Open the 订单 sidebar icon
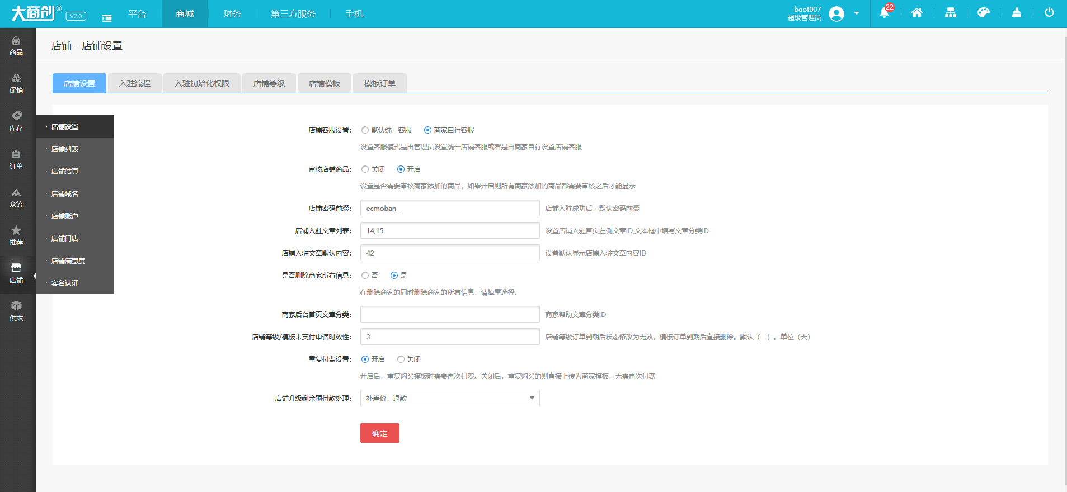 pyautogui.click(x=16, y=159)
